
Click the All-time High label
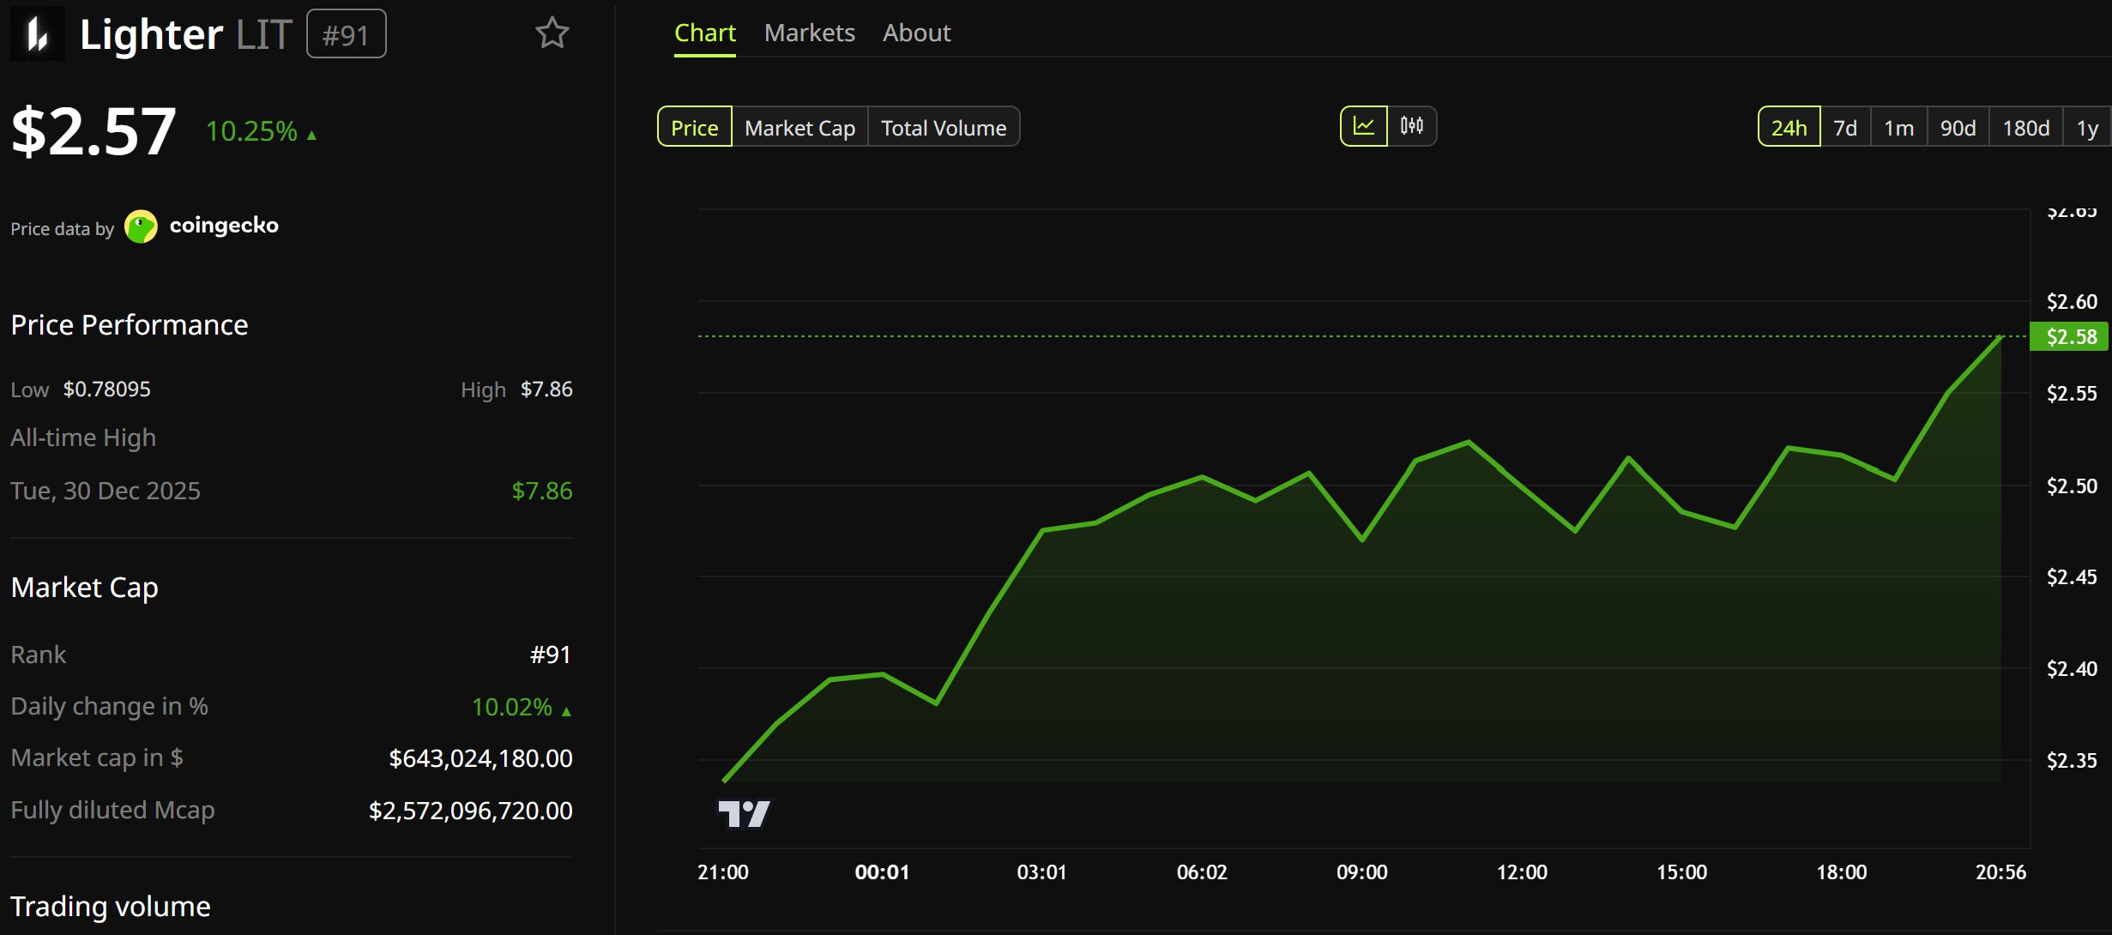(x=83, y=438)
